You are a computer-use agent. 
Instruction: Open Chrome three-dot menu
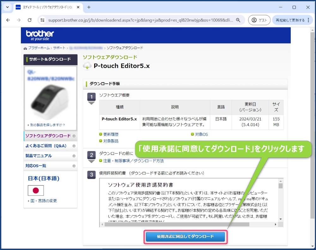(x=308, y=20)
